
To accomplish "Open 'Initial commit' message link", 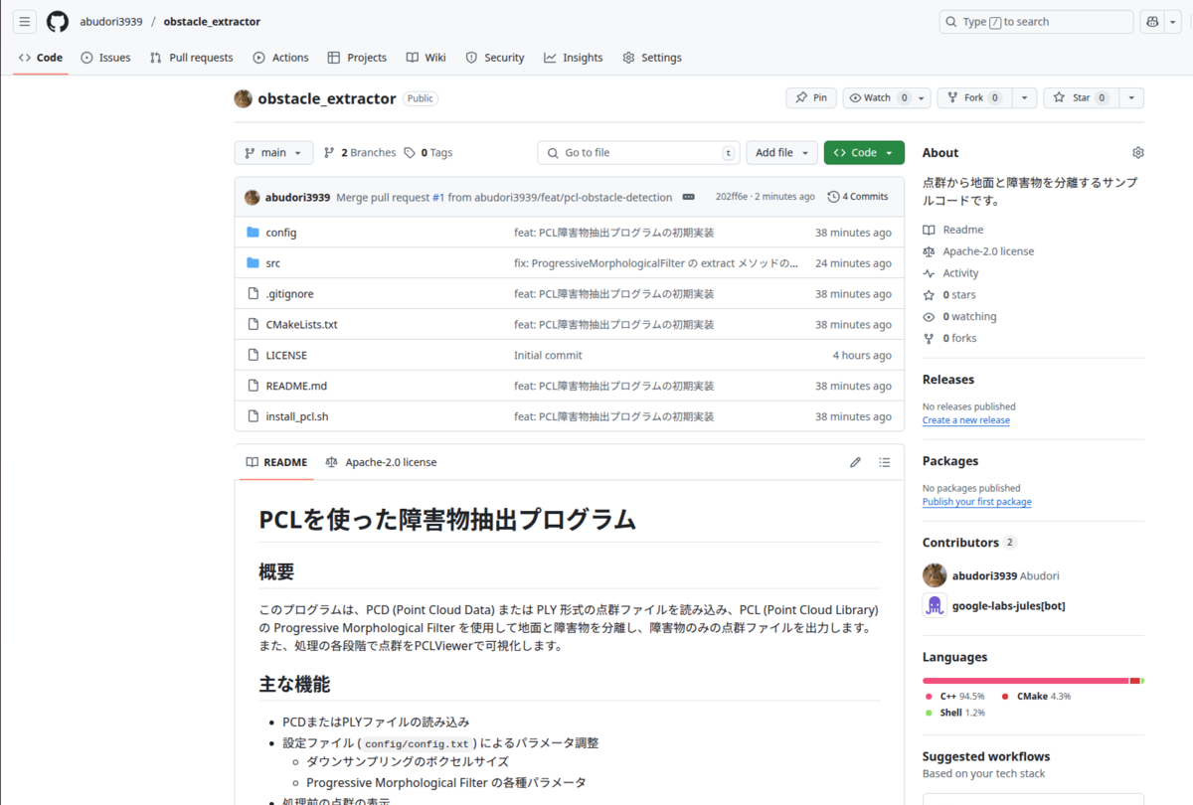I will [548, 356].
